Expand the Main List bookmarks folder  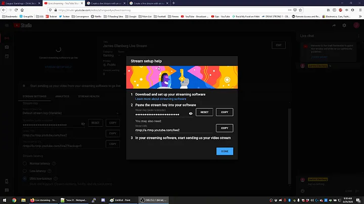coord(145,17)
